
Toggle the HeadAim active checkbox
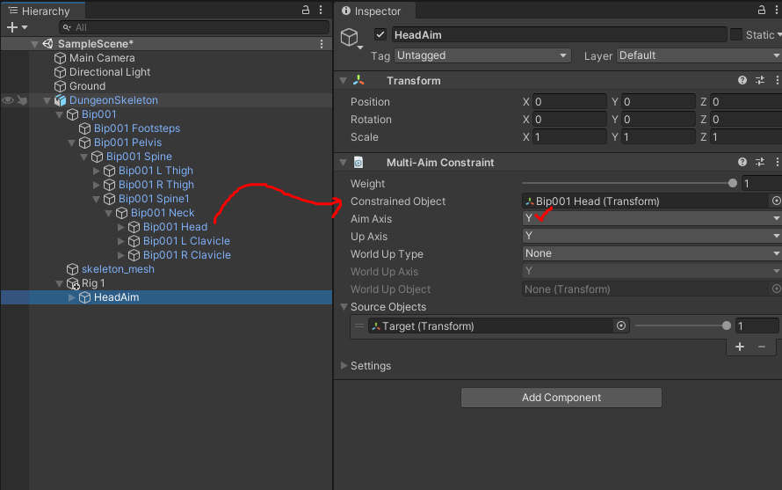380,34
